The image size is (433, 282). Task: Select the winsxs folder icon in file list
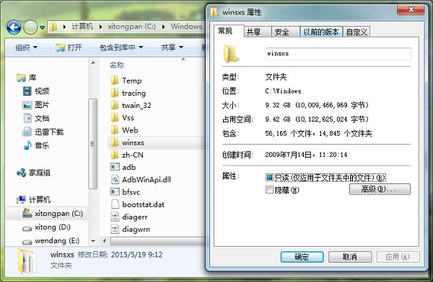pos(115,142)
